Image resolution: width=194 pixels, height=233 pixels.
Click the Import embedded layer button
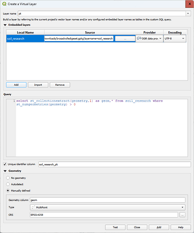38,85
